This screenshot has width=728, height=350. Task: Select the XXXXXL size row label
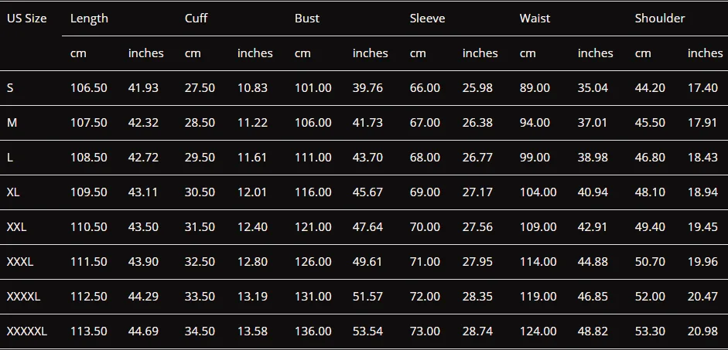pos(26,331)
